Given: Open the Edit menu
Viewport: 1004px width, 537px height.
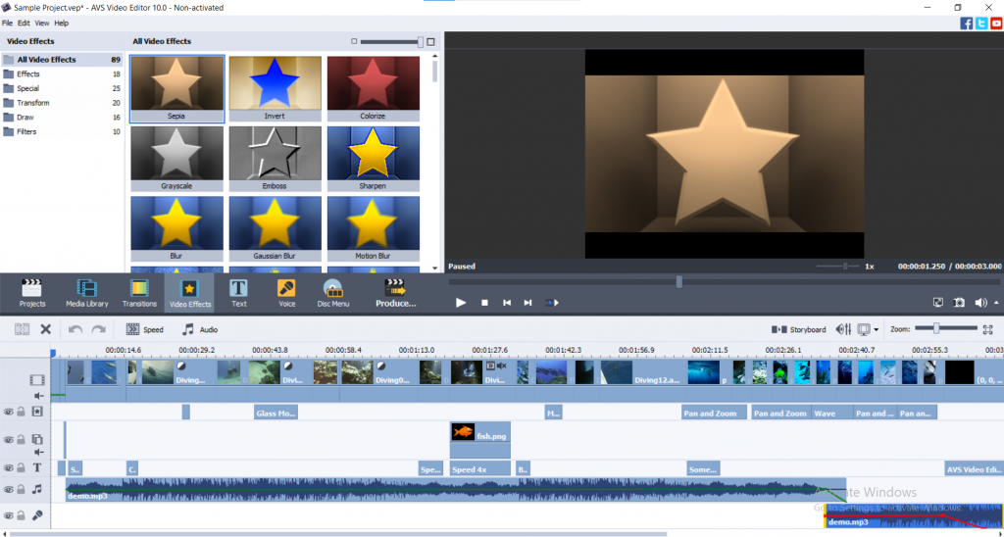Looking at the screenshot, I should pyautogui.click(x=23, y=23).
